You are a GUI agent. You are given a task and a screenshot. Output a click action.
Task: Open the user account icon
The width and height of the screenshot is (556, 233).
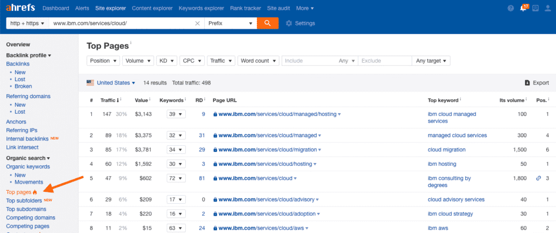coord(547,9)
